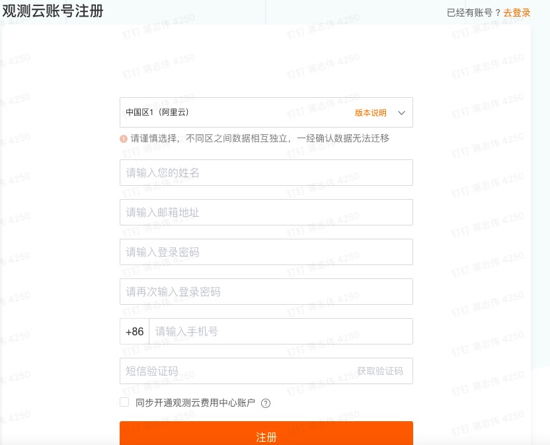Screen dimensions: 550x445
Task: Click the 已经有账号？ prompt text
Action: (474, 13)
